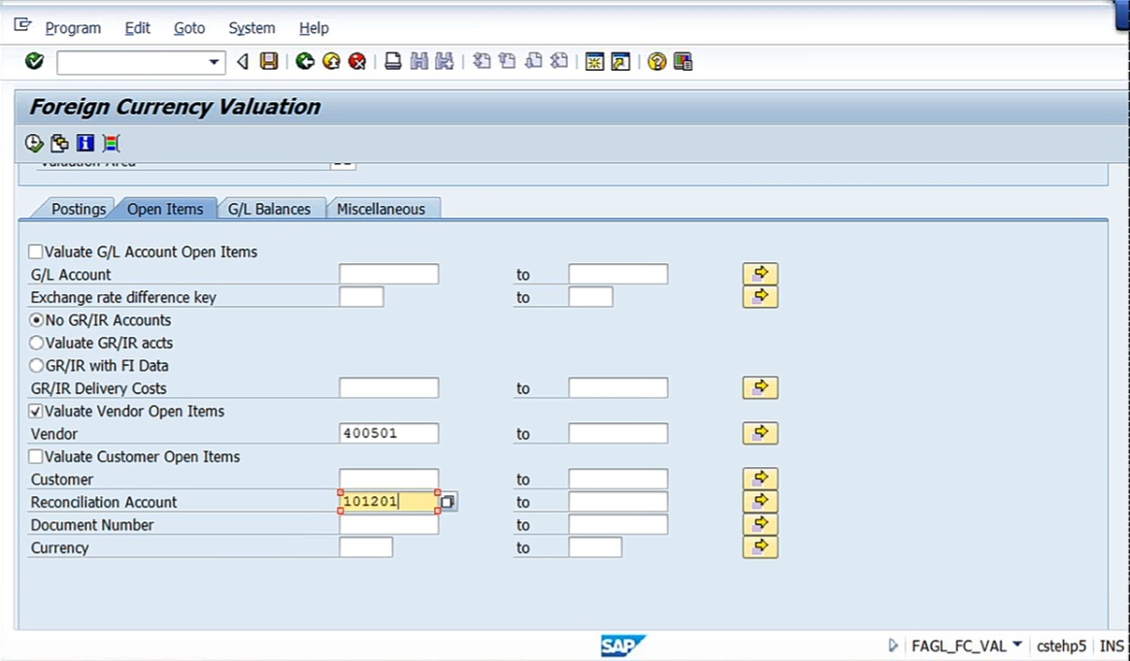
Task: Open the FAGL_FC_VAL status bar dropdown
Action: 1016,644
